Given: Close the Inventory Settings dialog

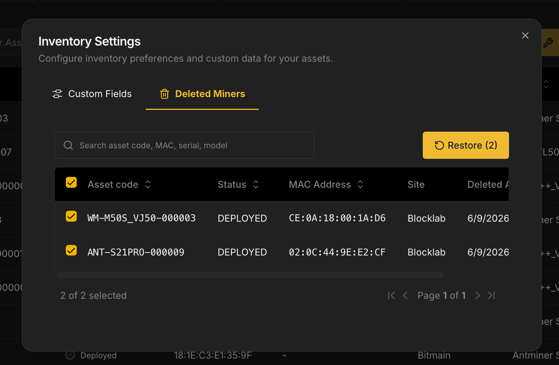Looking at the screenshot, I should pos(525,35).
